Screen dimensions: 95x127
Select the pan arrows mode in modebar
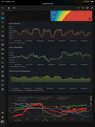(91, 106)
